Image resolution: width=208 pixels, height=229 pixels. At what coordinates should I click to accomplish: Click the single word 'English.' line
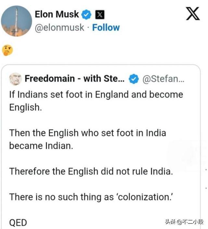26,107
